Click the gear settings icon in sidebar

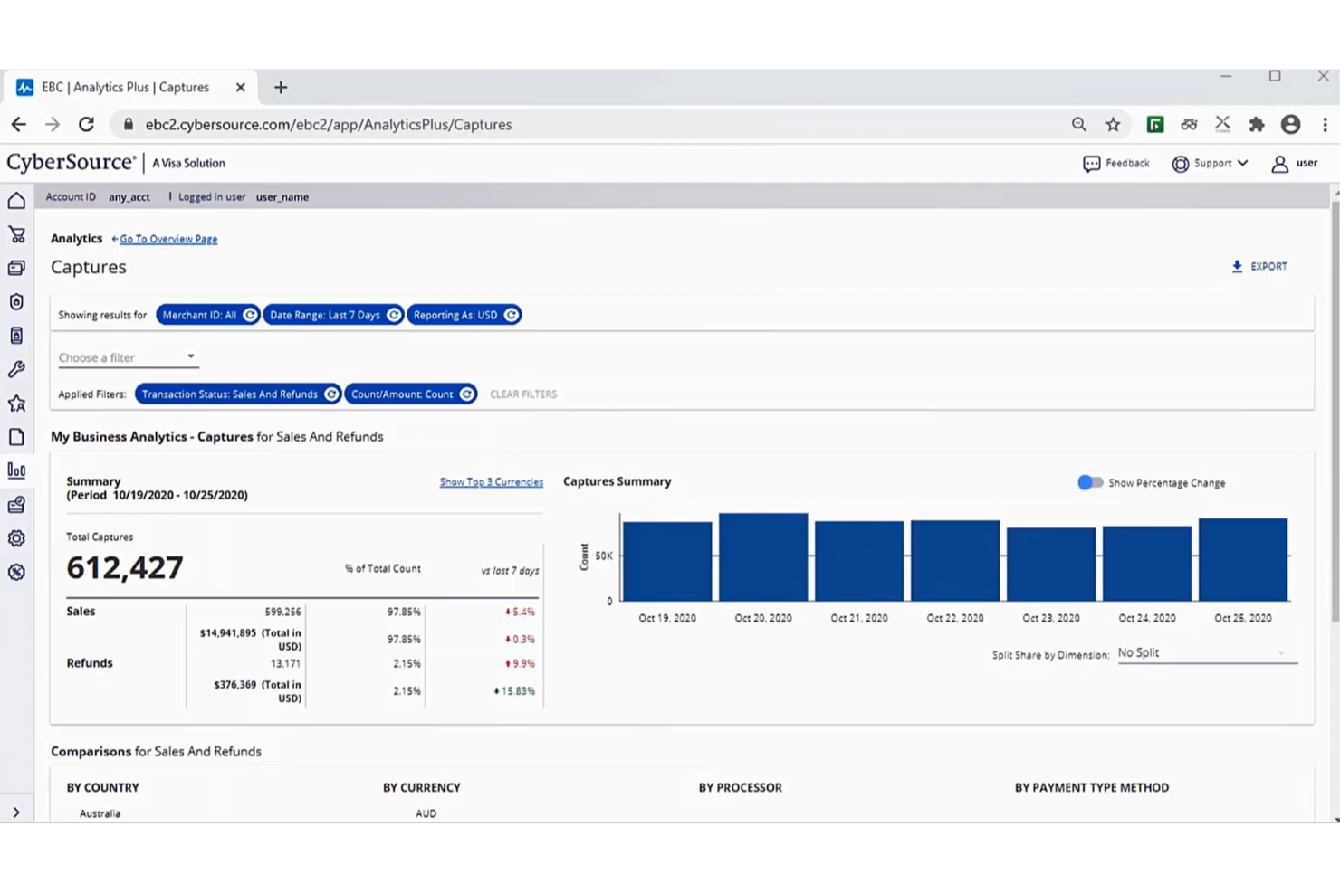[x=16, y=537]
